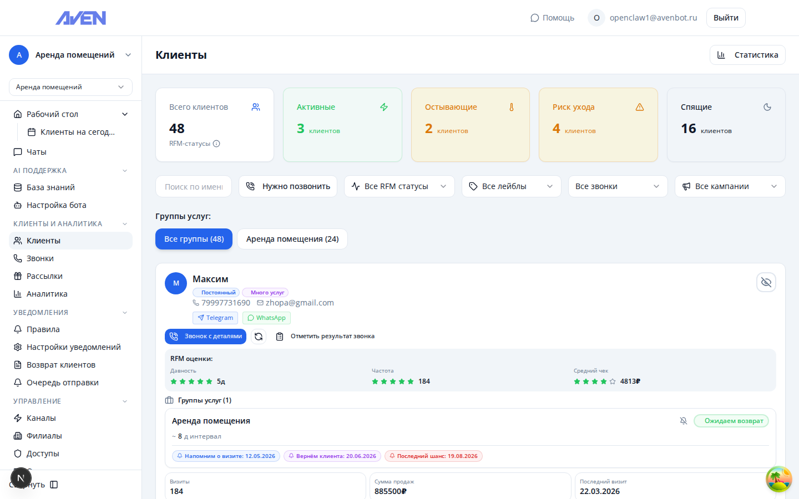Click the AVEN logo
Image resolution: width=799 pixels, height=499 pixels.
[81, 18]
